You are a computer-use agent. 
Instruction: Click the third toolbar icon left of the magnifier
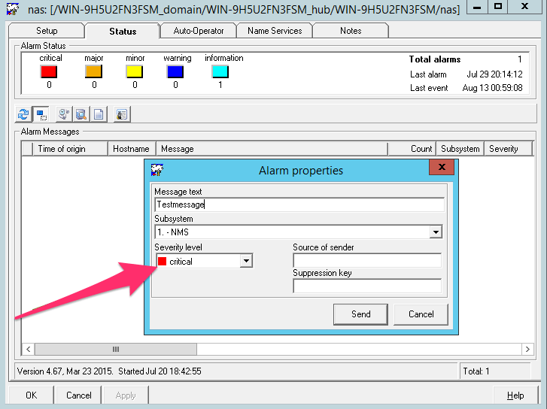click(x=65, y=114)
